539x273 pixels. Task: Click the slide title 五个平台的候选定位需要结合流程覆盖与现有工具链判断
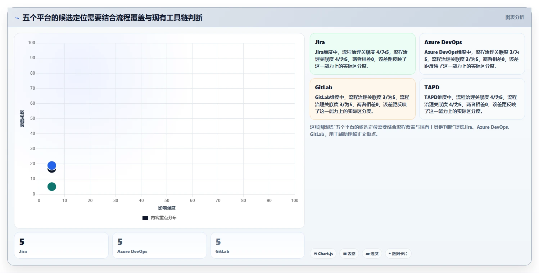pyautogui.click(x=112, y=18)
